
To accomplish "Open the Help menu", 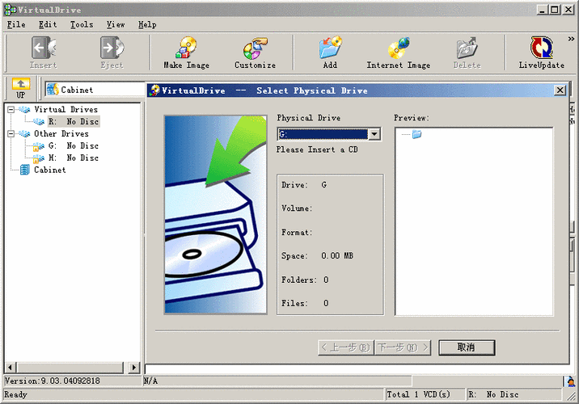I will pyautogui.click(x=147, y=24).
